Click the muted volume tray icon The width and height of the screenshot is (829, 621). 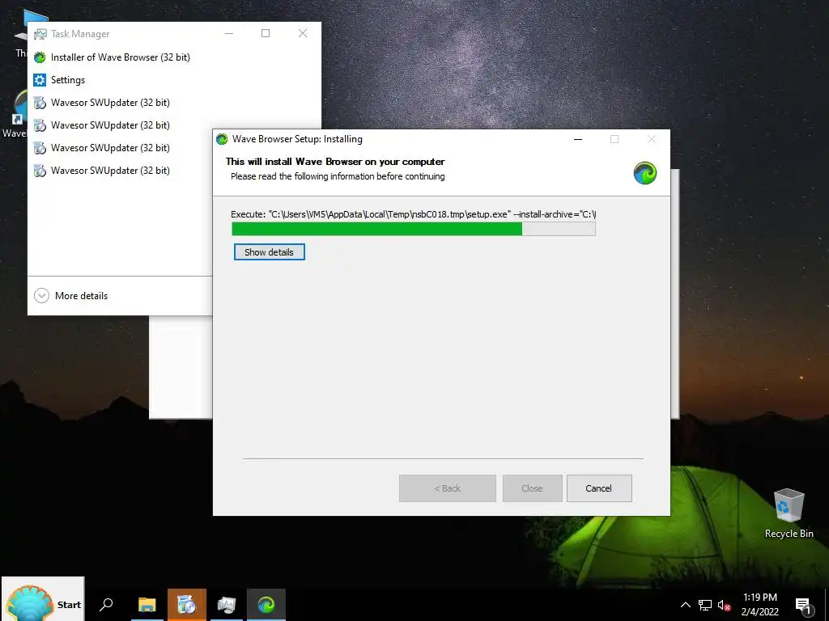coord(724,605)
